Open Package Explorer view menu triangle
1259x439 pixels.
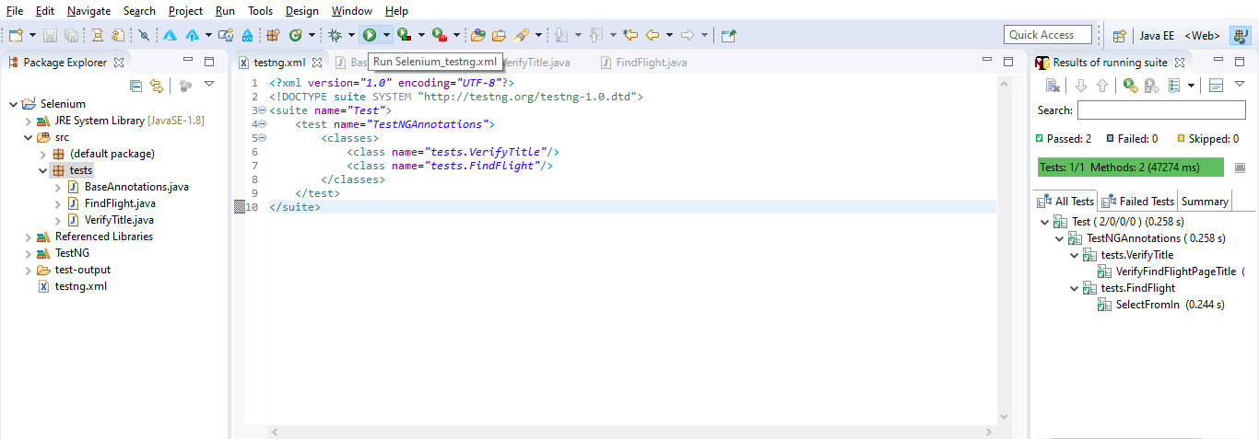(x=209, y=85)
